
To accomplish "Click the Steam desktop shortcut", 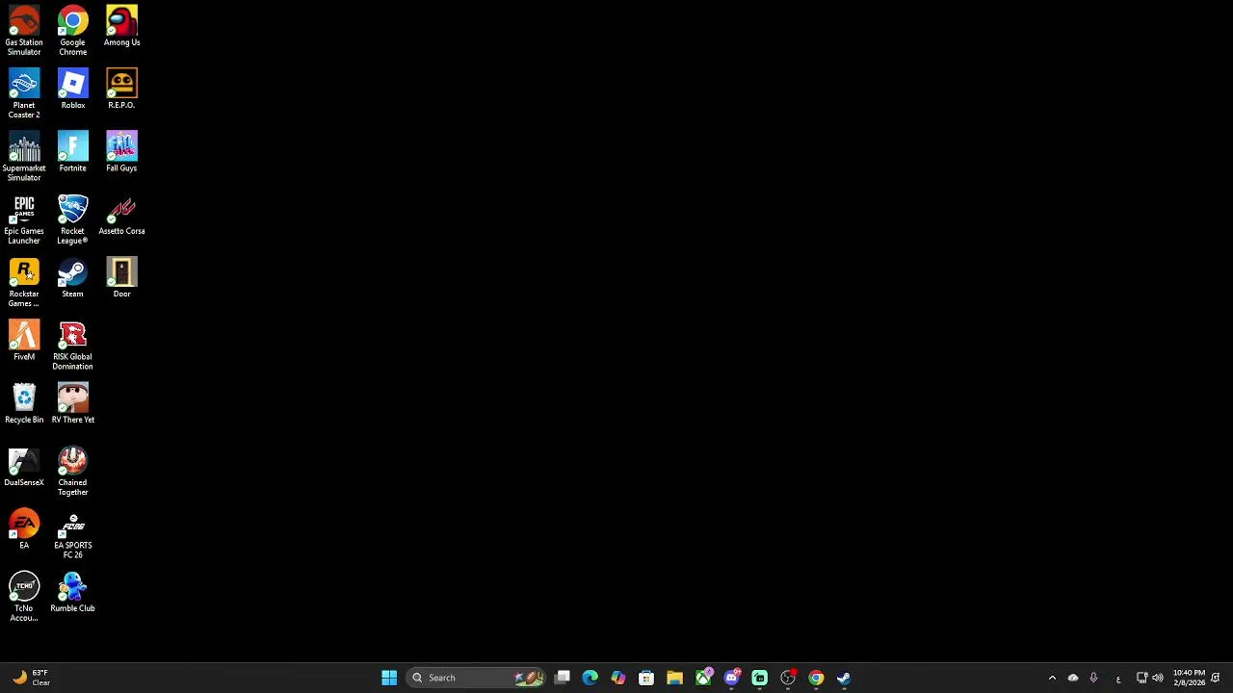I will (72, 277).
